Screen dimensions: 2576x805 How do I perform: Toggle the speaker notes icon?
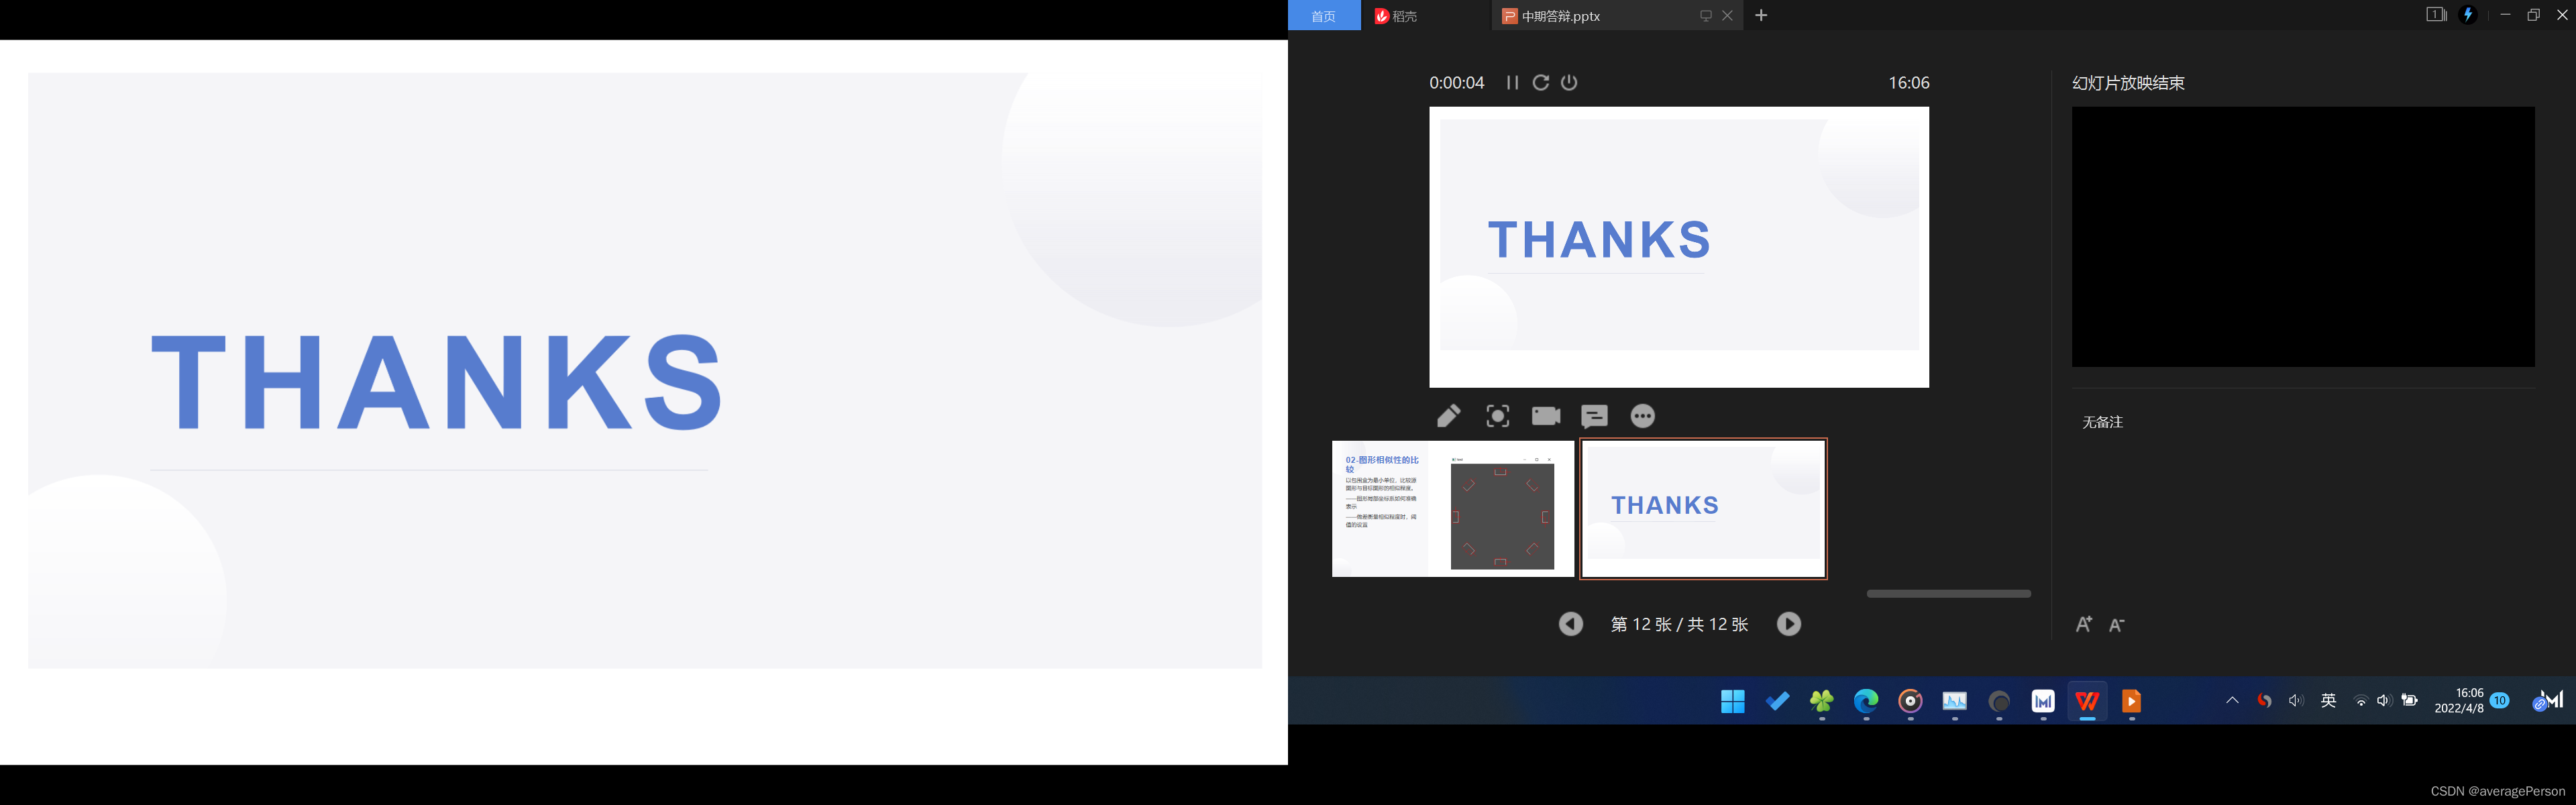(x=1594, y=416)
